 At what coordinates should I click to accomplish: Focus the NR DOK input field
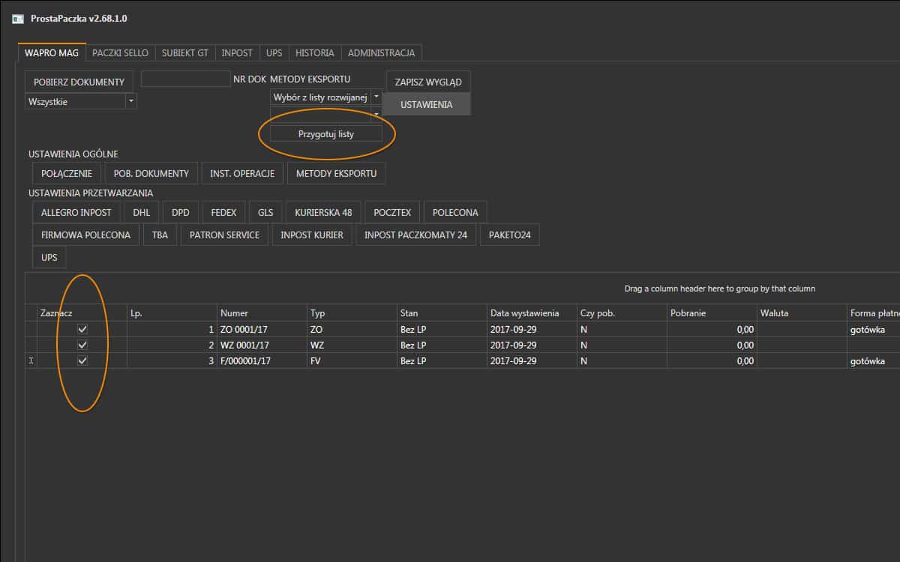tap(185, 79)
